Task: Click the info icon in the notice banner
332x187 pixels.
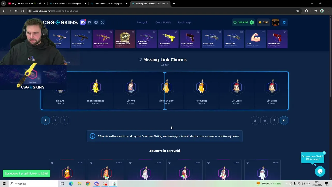Action: [92, 136]
